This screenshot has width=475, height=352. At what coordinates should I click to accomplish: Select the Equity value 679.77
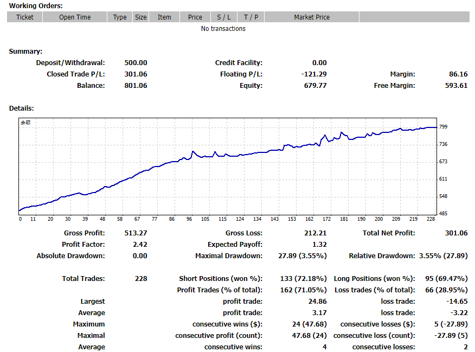(x=316, y=86)
